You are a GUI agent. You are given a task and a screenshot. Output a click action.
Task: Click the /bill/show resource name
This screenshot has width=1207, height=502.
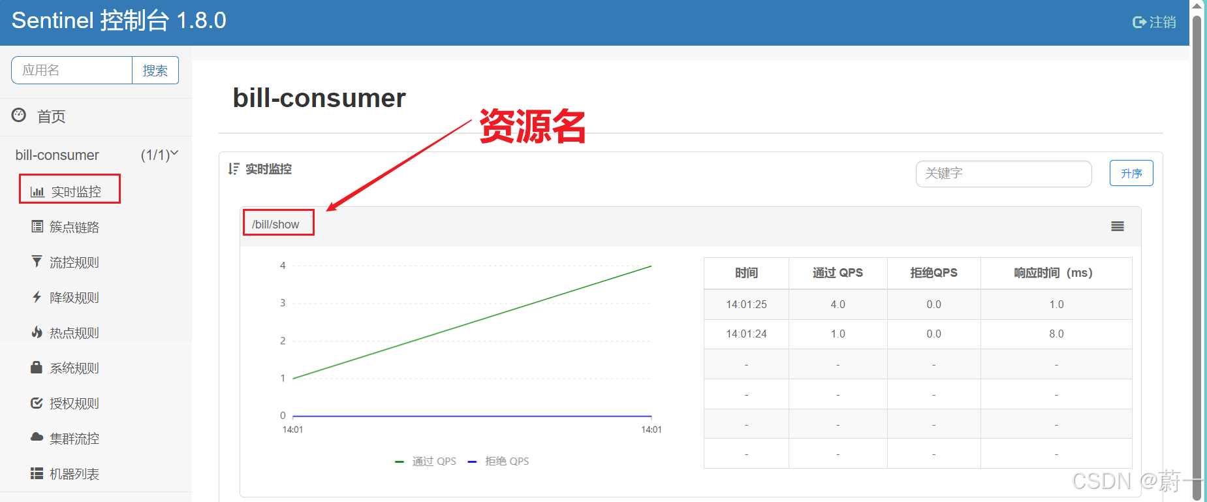(x=275, y=225)
